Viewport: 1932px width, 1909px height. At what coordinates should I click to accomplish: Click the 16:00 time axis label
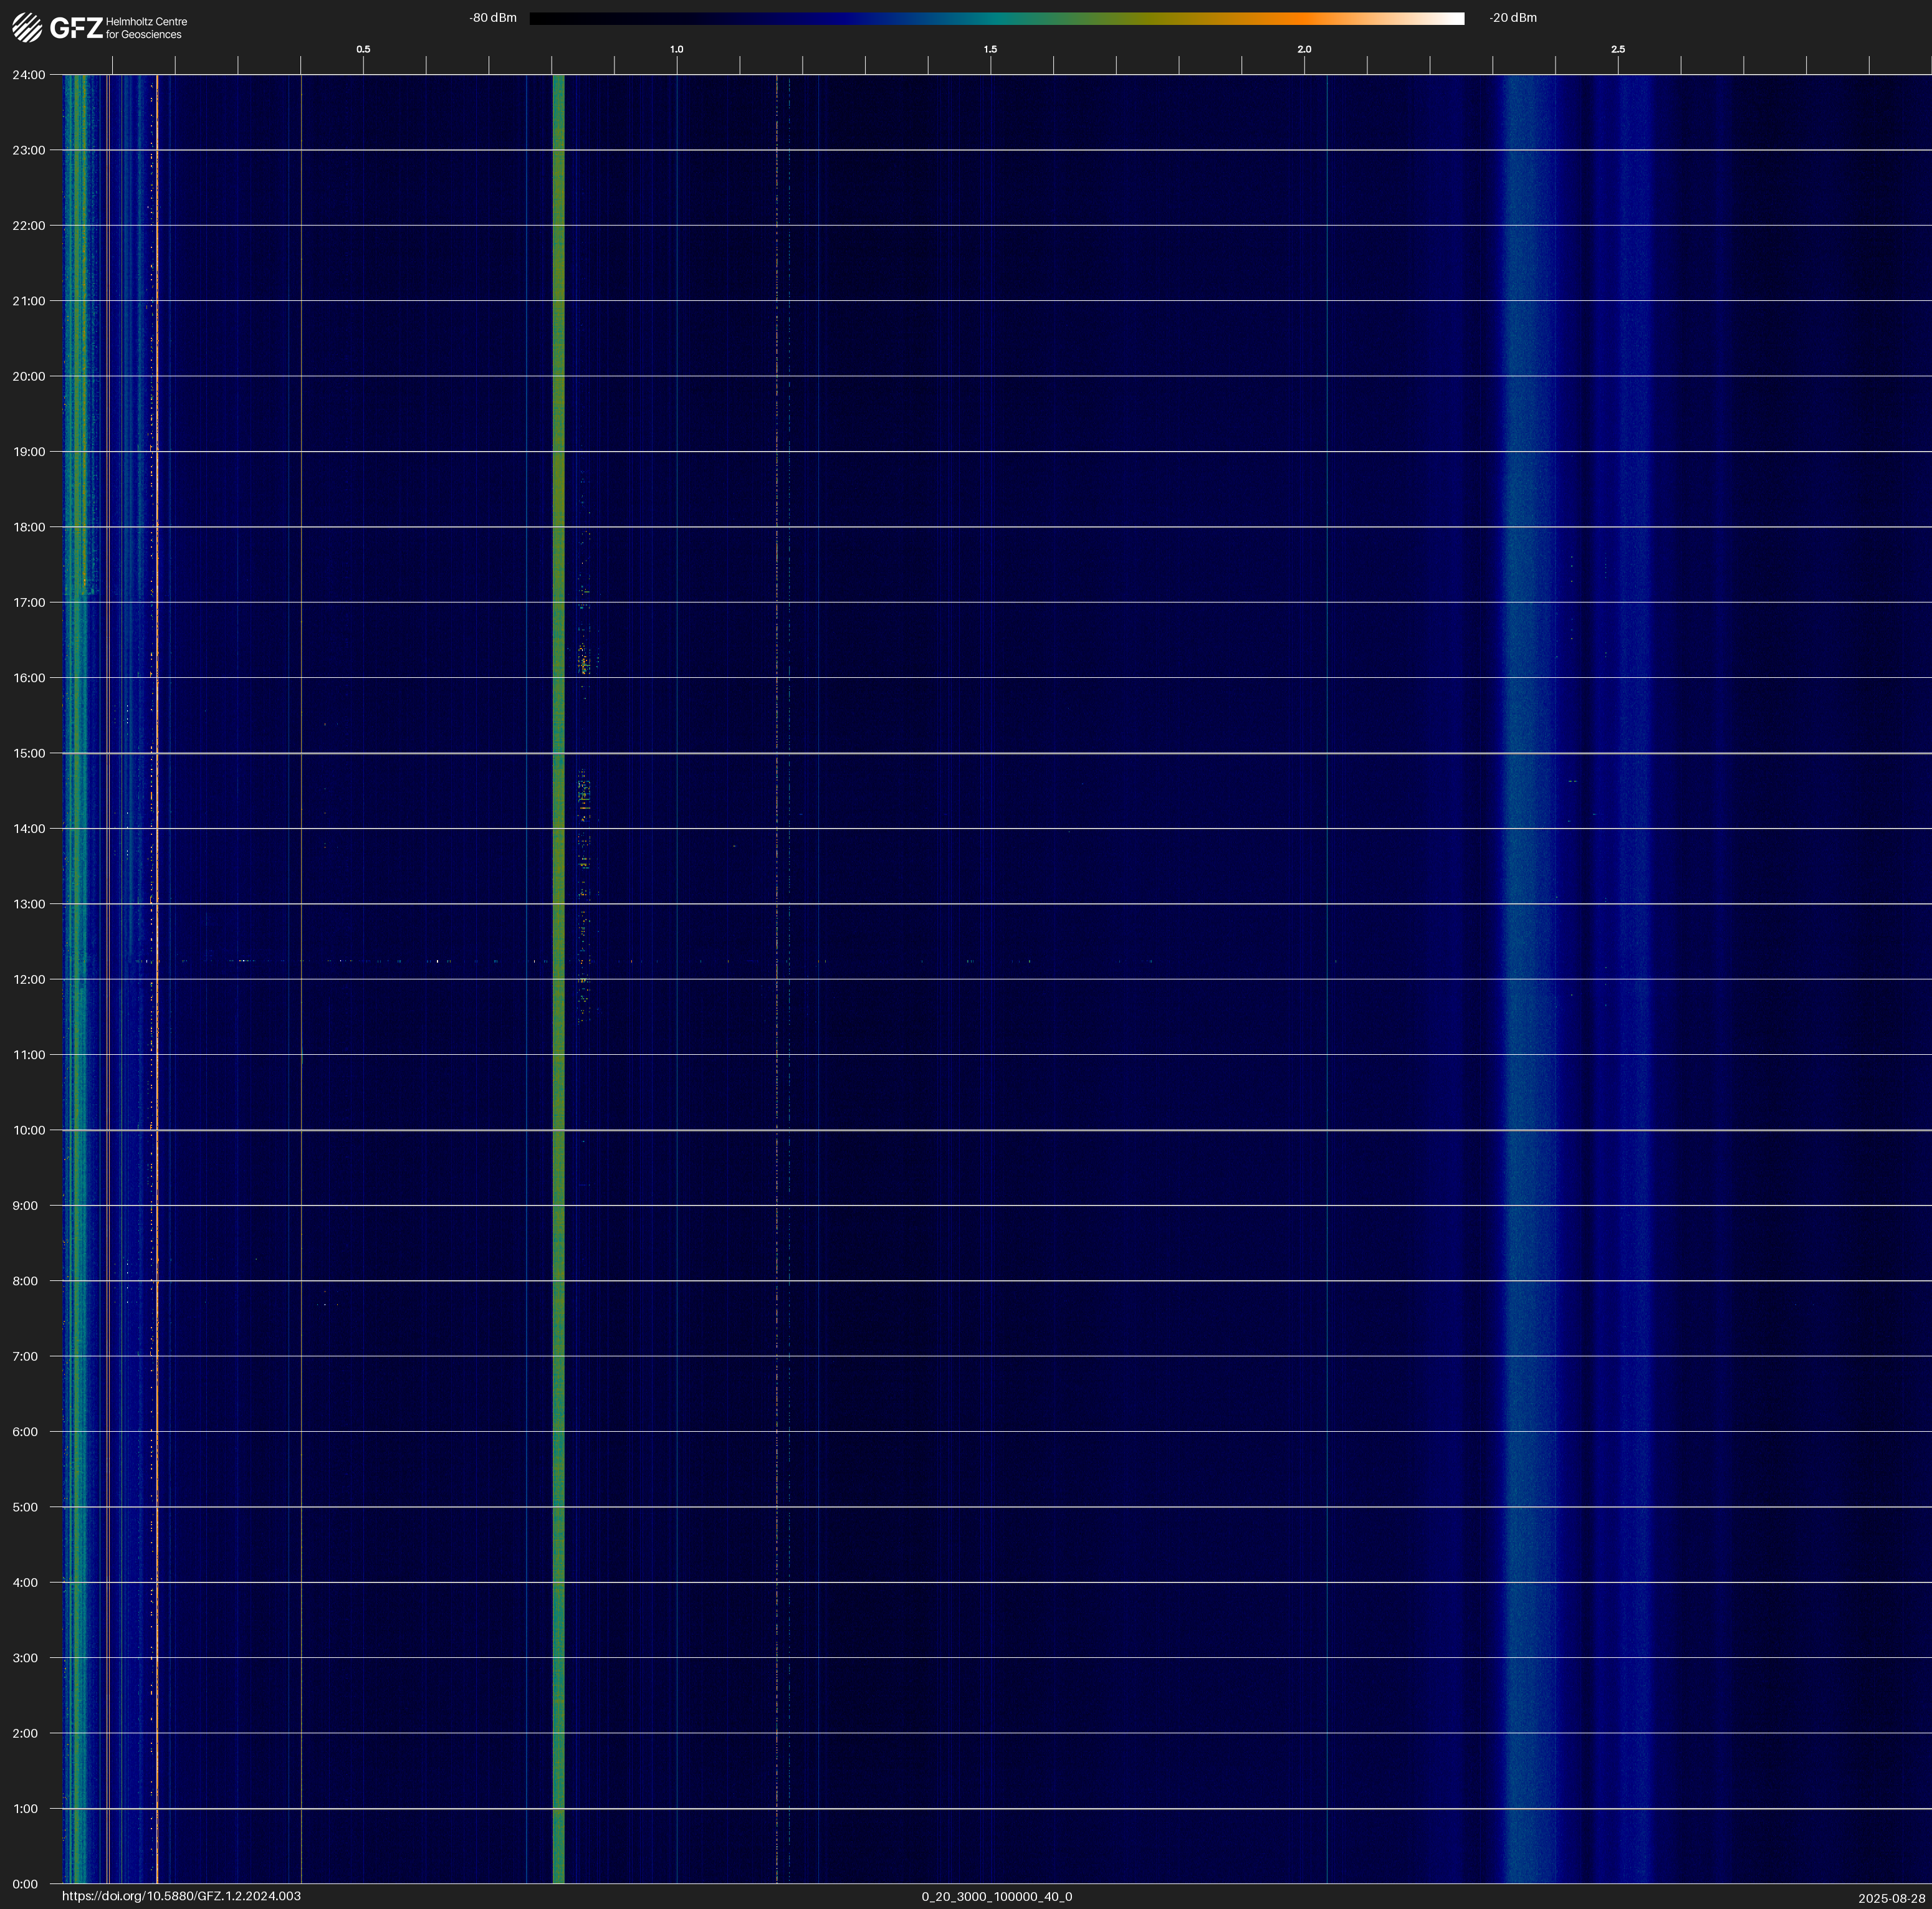29,678
